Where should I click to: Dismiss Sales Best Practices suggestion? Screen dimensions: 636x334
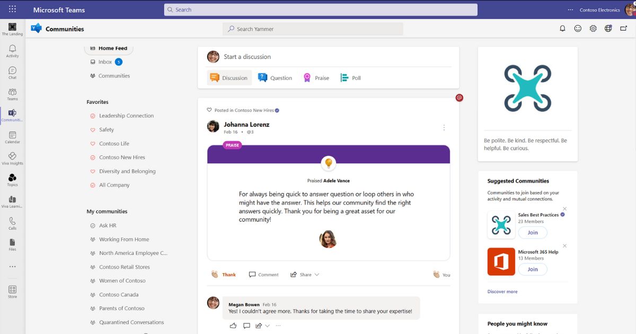[x=564, y=209]
